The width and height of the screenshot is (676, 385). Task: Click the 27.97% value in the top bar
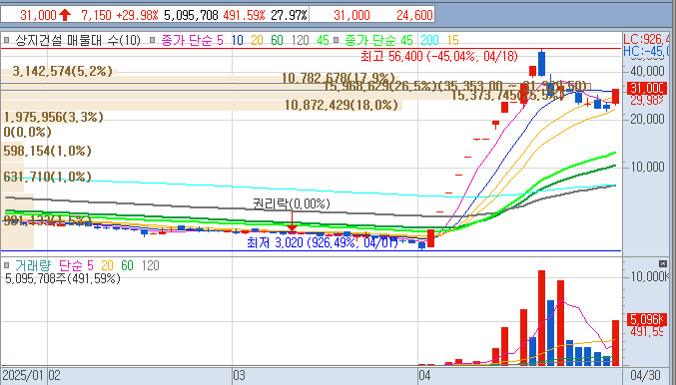pyautogui.click(x=289, y=16)
